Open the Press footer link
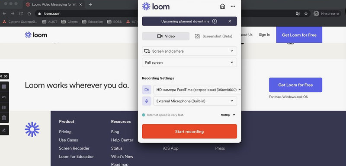The image size is (346, 166). tap(220, 148)
